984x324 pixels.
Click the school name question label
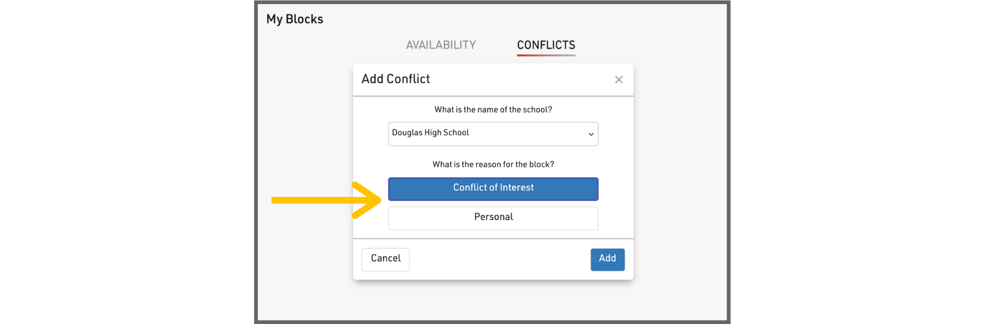pyautogui.click(x=493, y=110)
